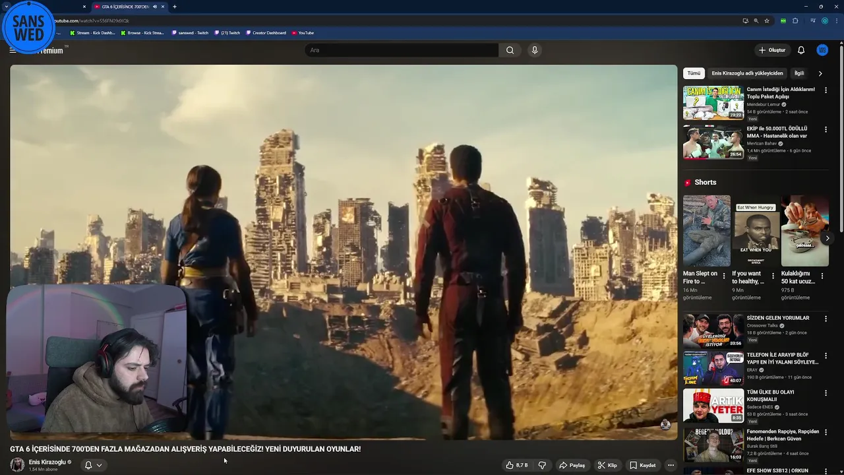This screenshot has height=475, width=844.
Task: Select 'Enis Kirazoglu adlı yükleyiciden' chip
Action: coord(747,73)
